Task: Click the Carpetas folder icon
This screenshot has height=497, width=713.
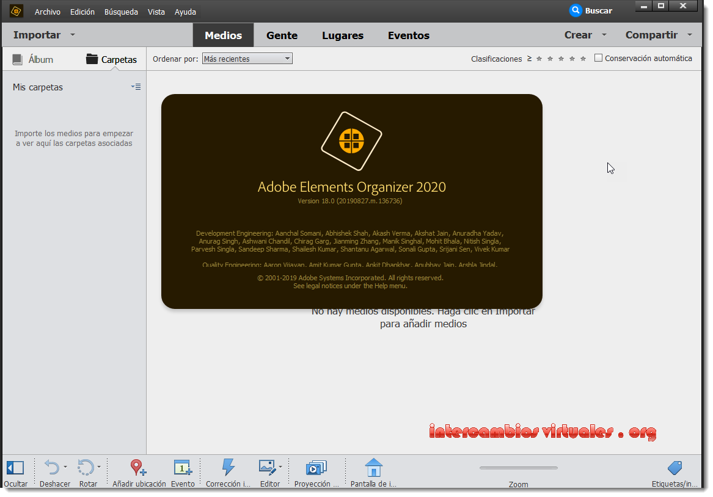Action: pos(92,59)
